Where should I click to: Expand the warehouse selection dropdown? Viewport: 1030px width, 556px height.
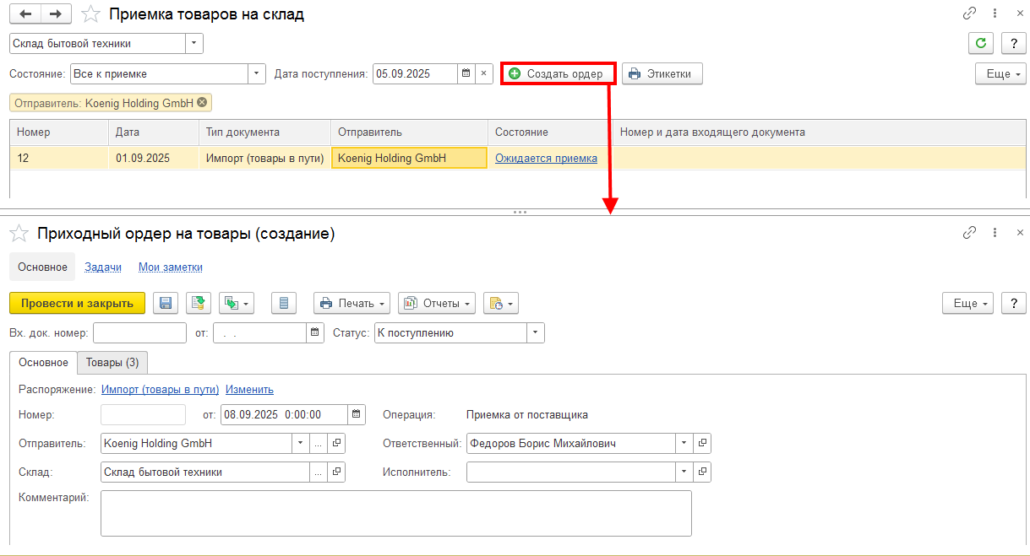click(x=194, y=43)
